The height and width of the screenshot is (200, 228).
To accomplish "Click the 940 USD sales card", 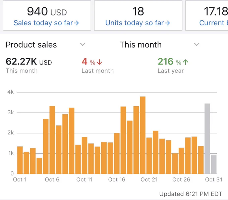I will (47, 15).
